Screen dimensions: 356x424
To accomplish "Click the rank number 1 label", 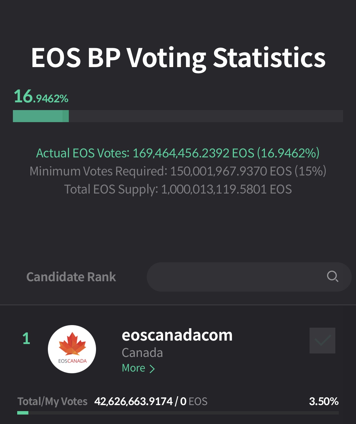I will click(26, 339).
